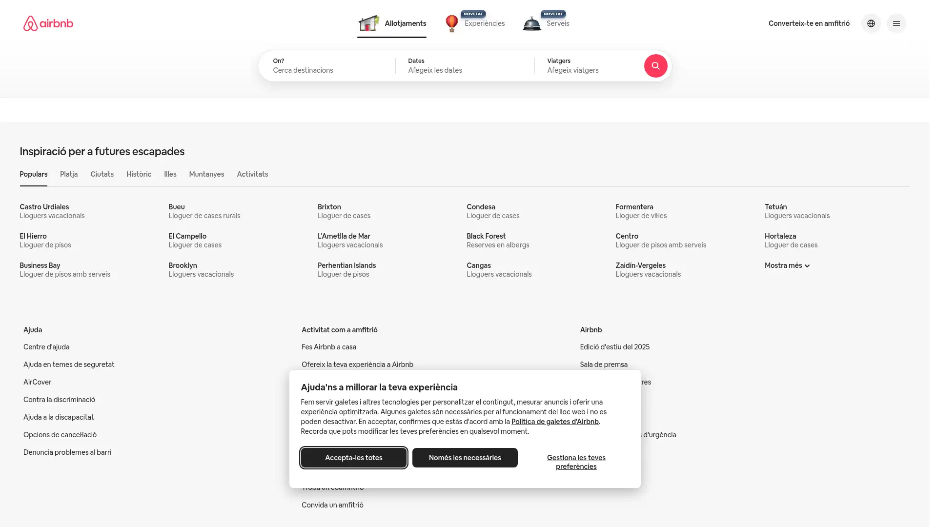Open the AirCover page from the footer
The width and height of the screenshot is (937, 527).
pyautogui.click(x=37, y=382)
